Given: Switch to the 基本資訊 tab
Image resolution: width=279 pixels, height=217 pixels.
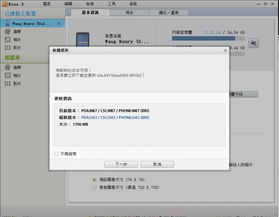Looking at the screenshot, I should [90, 12].
